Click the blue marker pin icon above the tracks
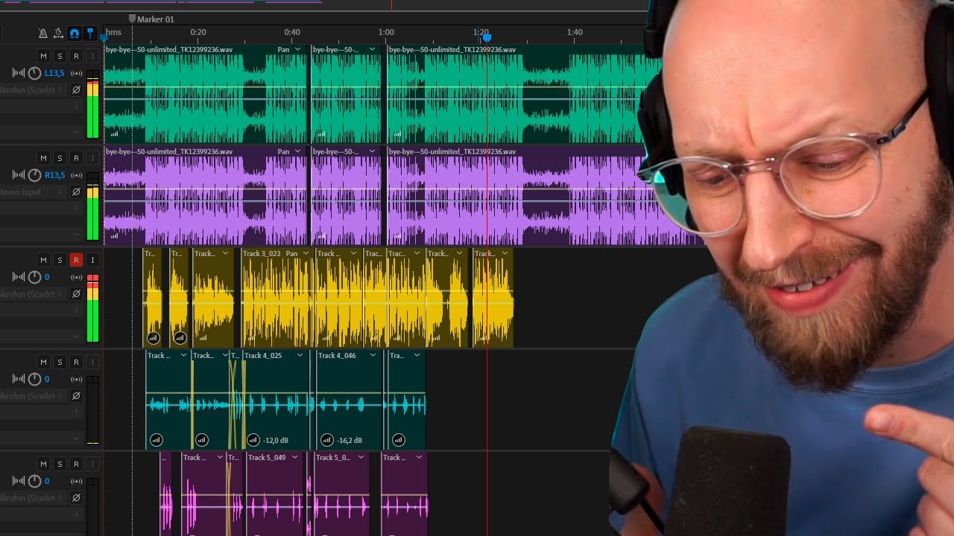Viewport: 954px width, 536px height. point(90,33)
